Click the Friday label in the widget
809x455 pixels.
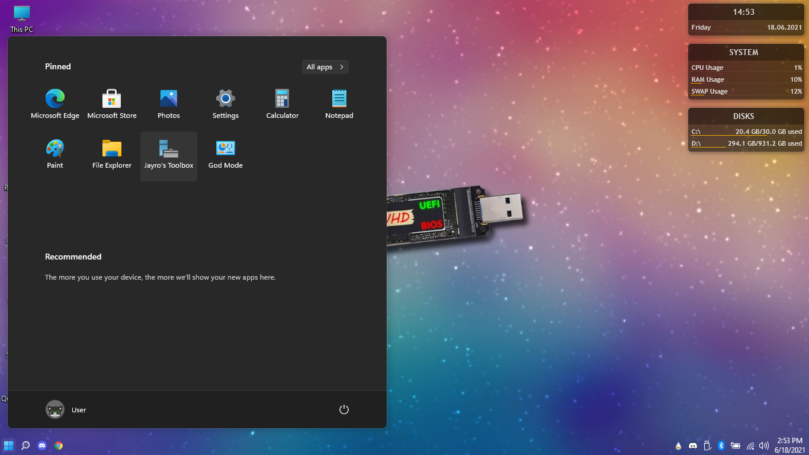(701, 27)
